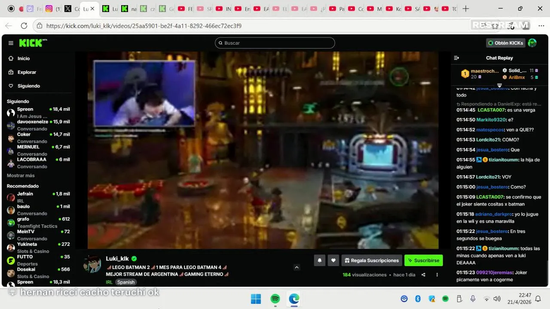Open the Coker channel in the sidebar
Screen dimensions: 550x309
[38, 138]
